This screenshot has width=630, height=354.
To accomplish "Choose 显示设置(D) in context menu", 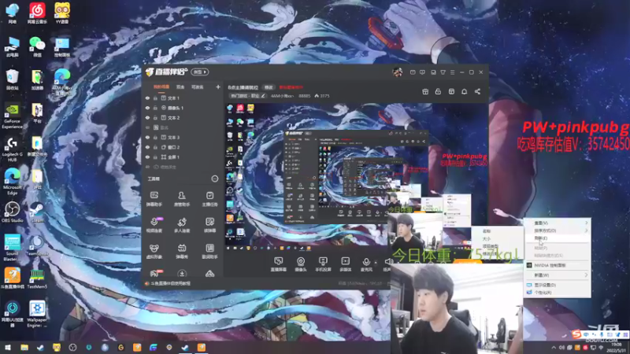I will click(558, 285).
